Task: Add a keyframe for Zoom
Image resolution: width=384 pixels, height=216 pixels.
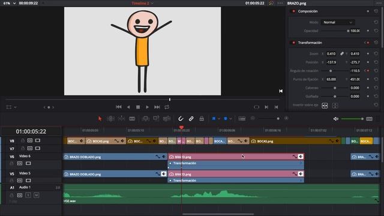Action: (368, 53)
